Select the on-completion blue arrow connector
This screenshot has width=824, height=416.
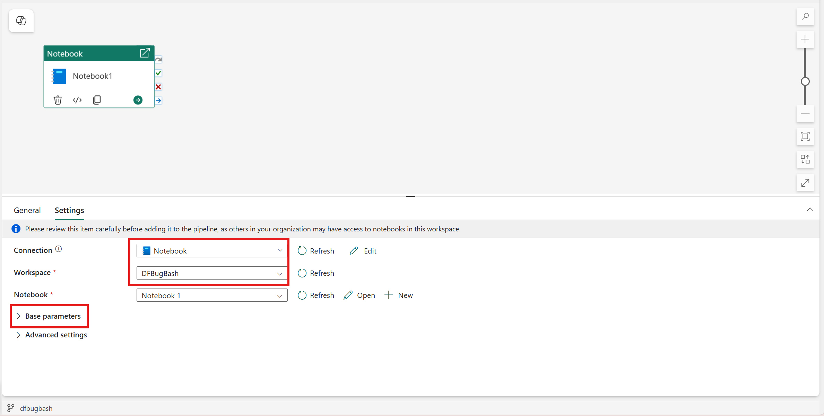click(158, 100)
